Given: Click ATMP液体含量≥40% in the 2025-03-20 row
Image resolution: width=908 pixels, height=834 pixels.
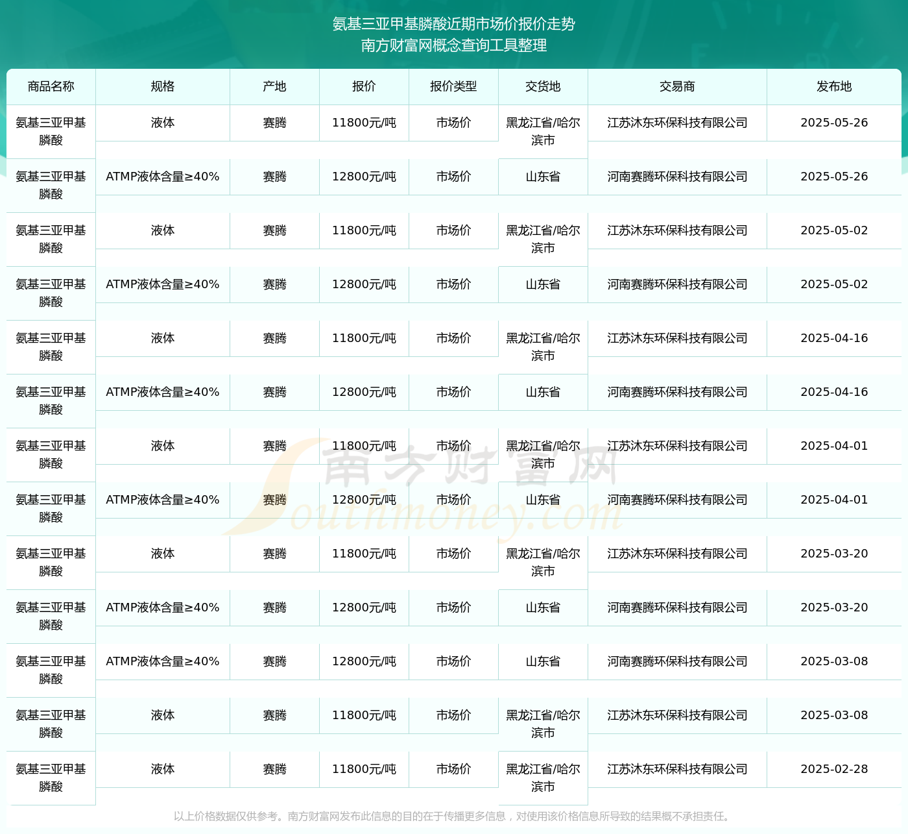Looking at the screenshot, I should (x=163, y=607).
